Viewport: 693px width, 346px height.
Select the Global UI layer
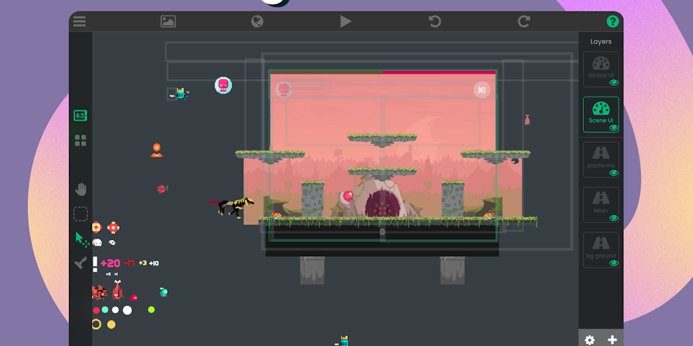point(601,70)
